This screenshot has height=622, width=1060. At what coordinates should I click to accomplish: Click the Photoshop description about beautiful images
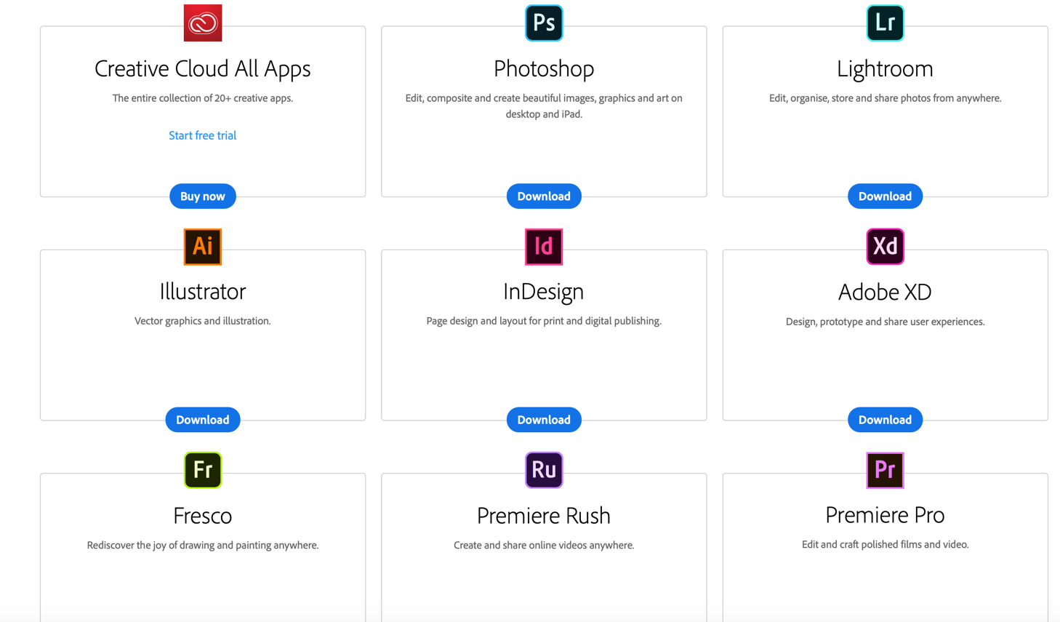[x=544, y=106]
